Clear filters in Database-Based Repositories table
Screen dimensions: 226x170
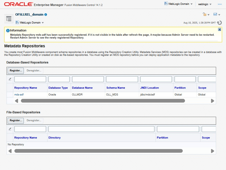[10, 79]
